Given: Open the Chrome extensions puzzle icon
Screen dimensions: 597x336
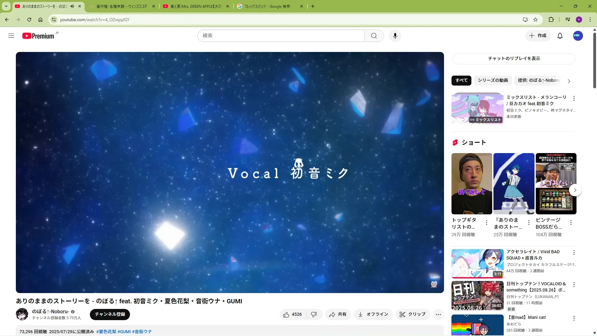Looking at the screenshot, I should (551, 20).
